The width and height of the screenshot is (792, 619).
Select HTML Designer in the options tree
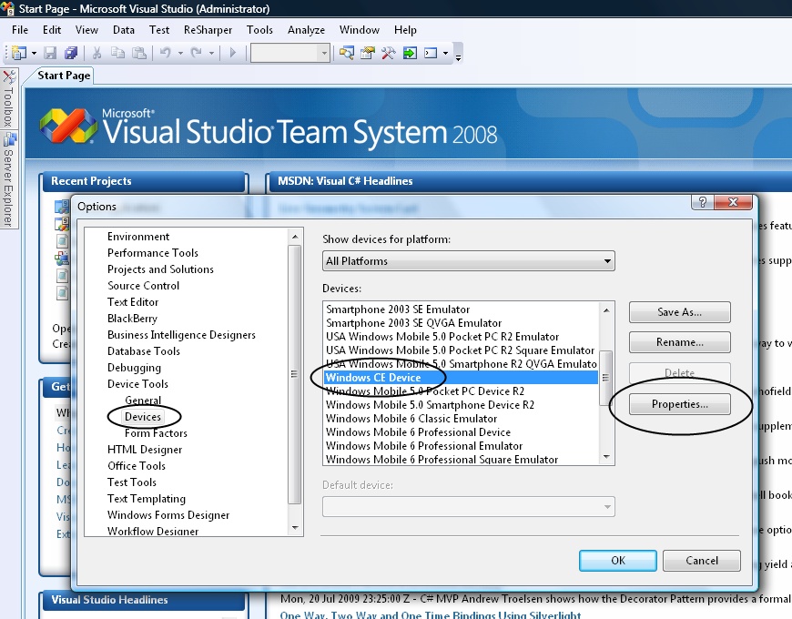(145, 450)
